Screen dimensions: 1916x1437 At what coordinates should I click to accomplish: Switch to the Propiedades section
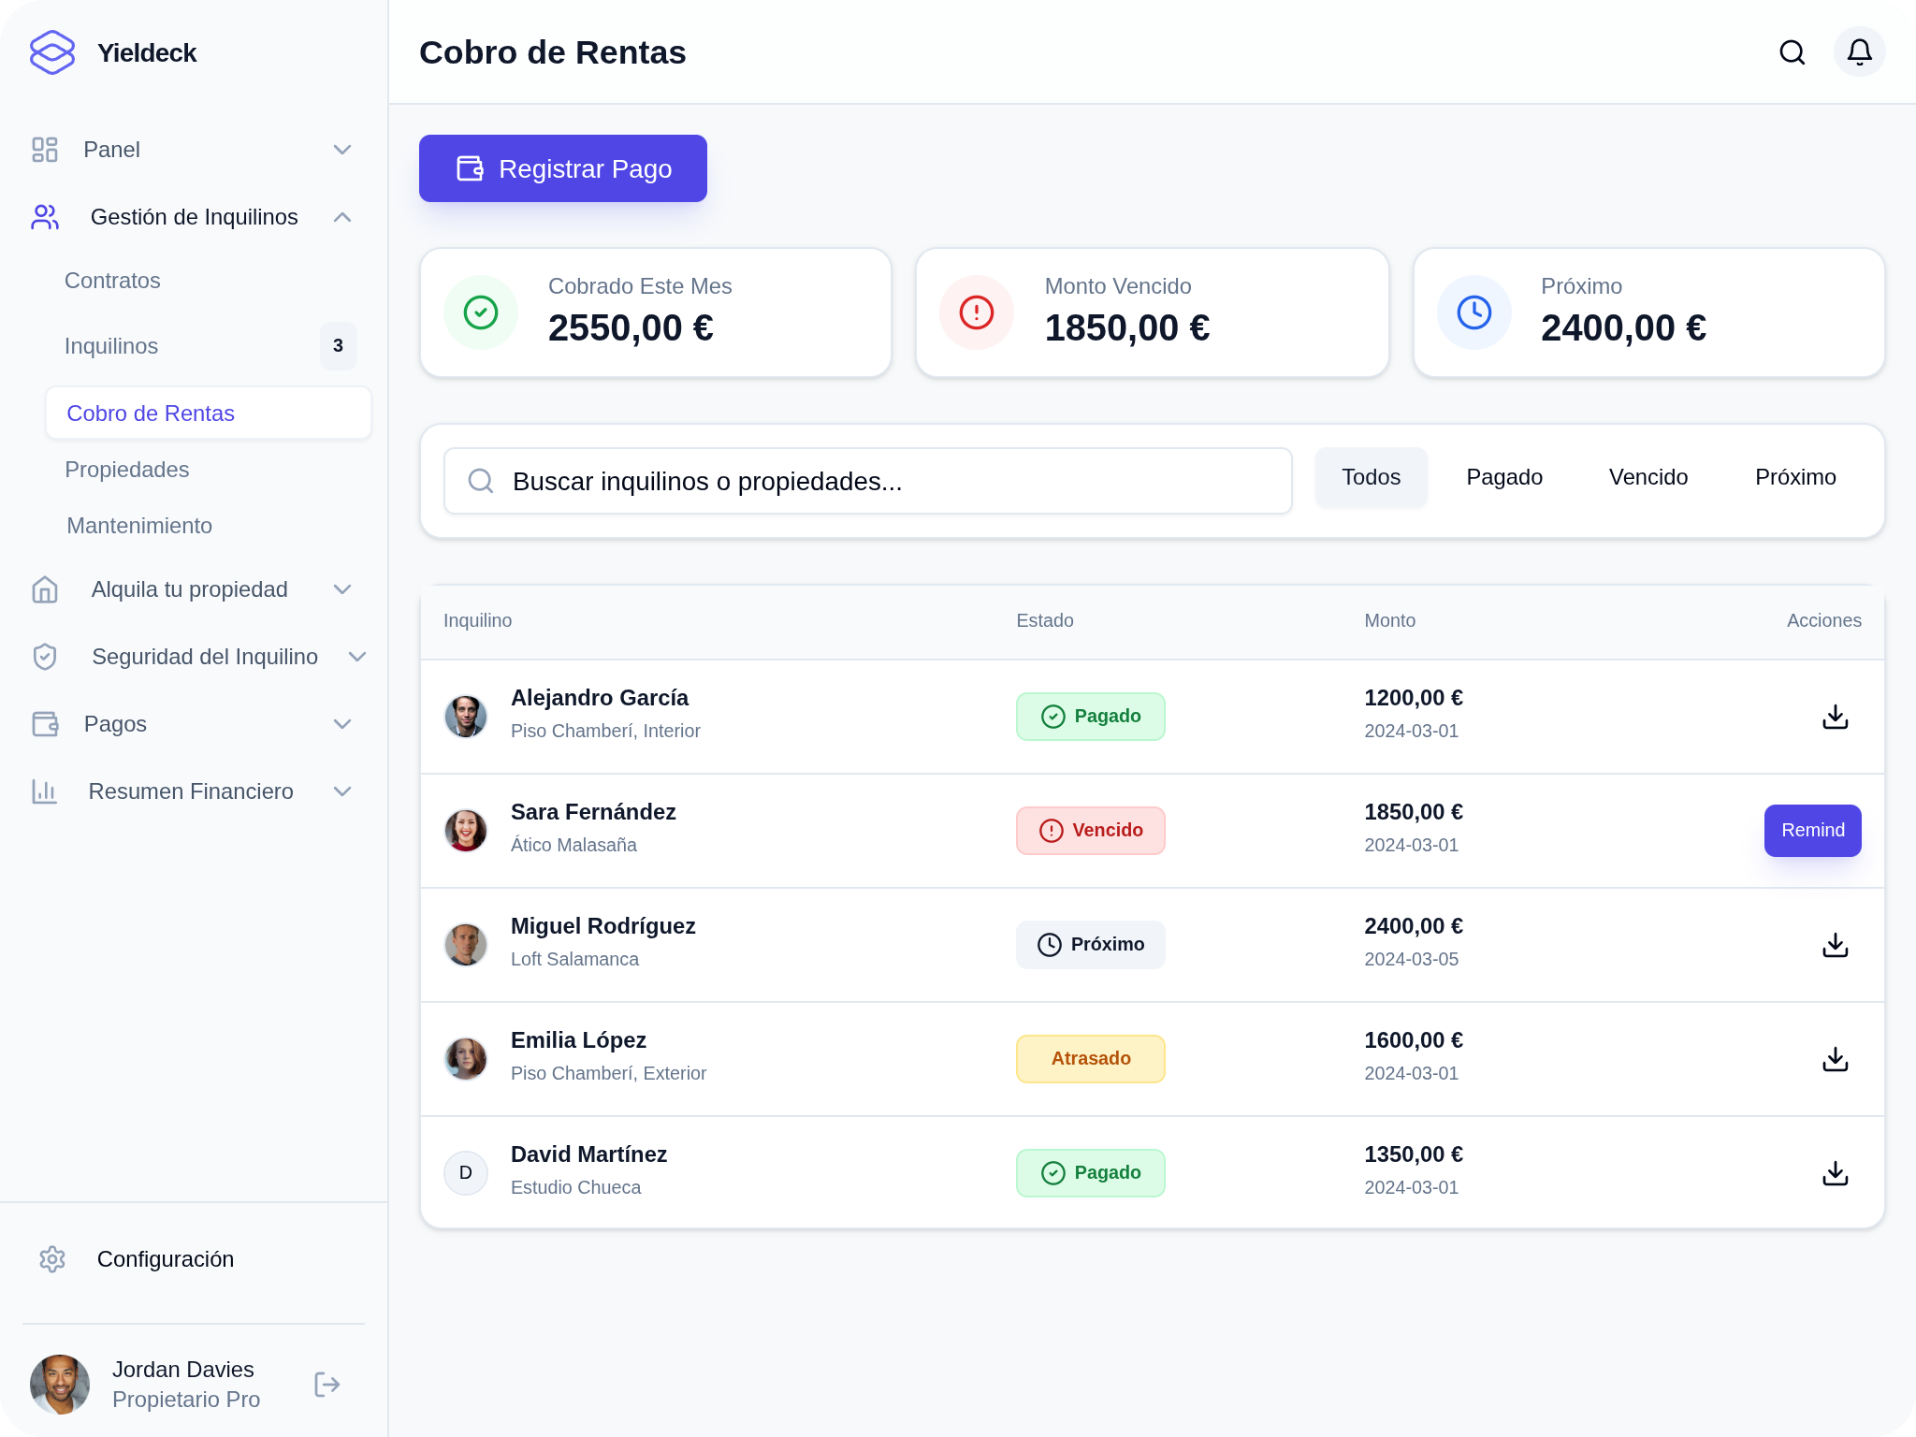click(127, 470)
